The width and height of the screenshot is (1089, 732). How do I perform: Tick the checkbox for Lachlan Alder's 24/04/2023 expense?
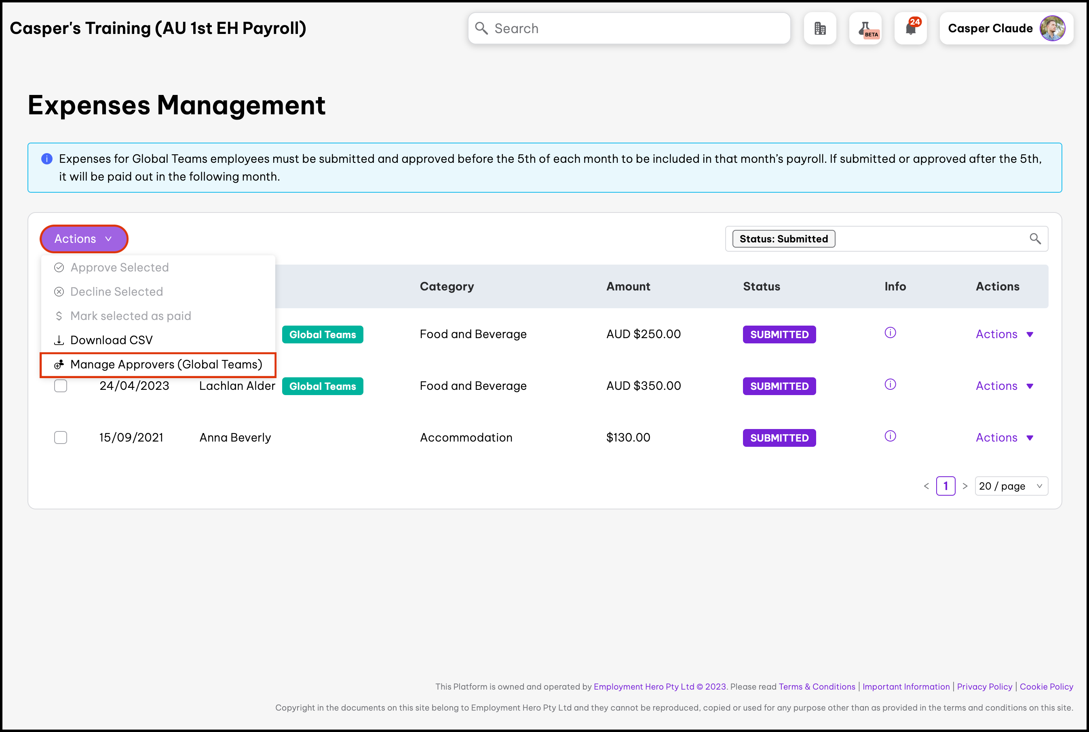point(61,386)
